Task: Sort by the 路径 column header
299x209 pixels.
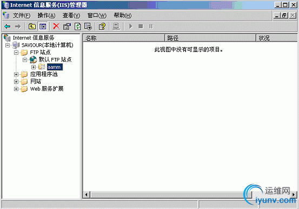Action: [210, 38]
